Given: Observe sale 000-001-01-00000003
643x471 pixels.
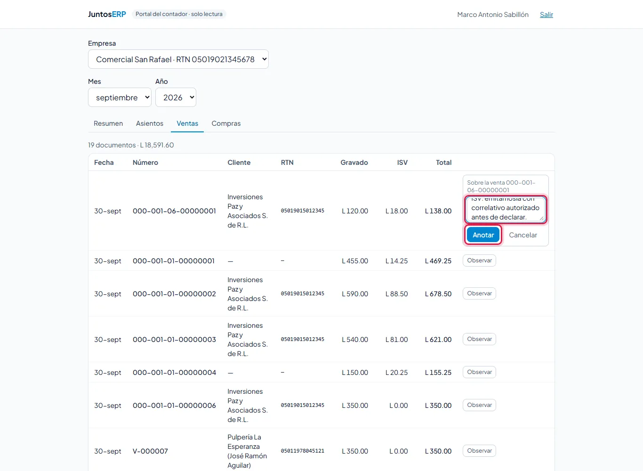Looking at the screenshot, I should [x=479, y=339].
